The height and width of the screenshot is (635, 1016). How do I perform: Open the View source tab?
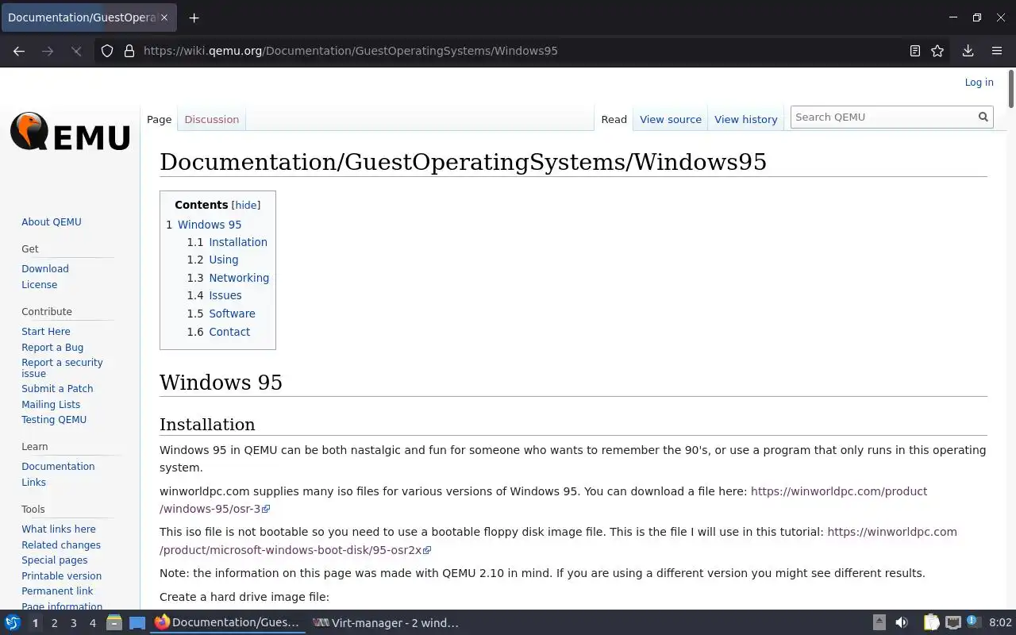point(671,119)
